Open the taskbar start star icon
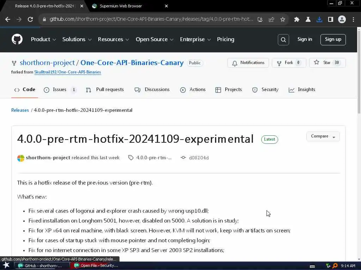 (x=6, y=265)
